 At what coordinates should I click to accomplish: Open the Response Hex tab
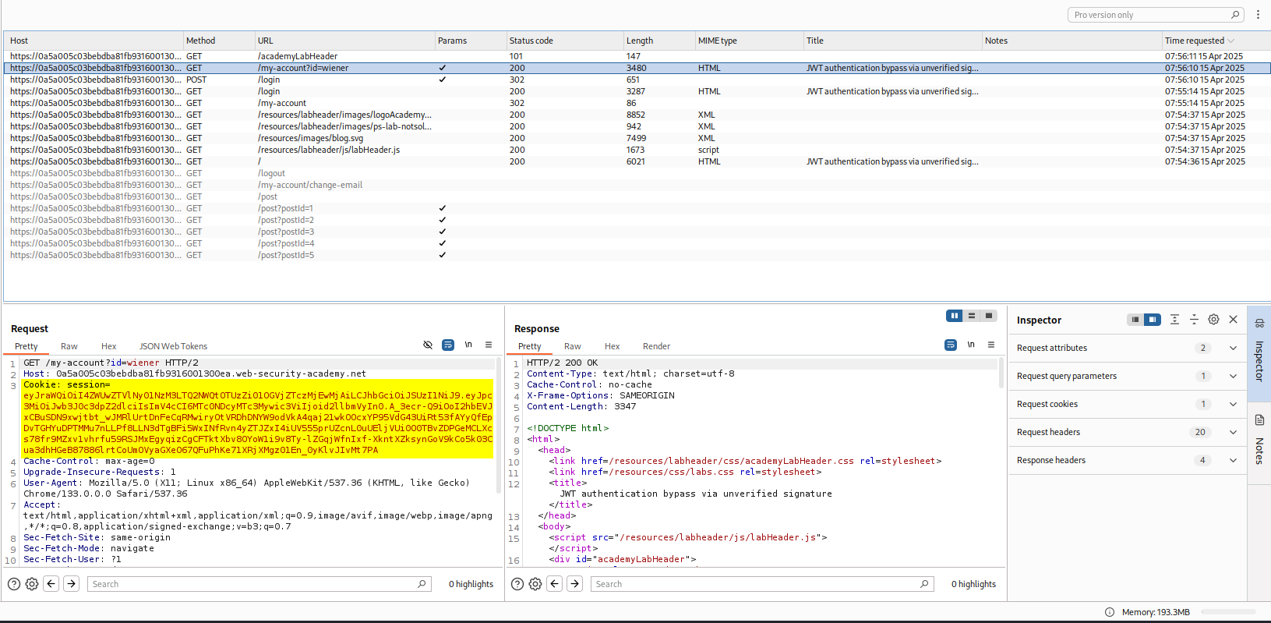click(612, 346)
